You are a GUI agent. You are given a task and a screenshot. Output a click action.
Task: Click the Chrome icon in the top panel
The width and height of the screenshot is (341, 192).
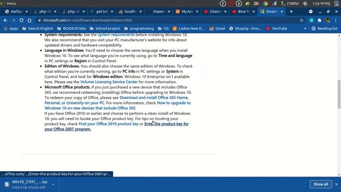coord(265,4)
